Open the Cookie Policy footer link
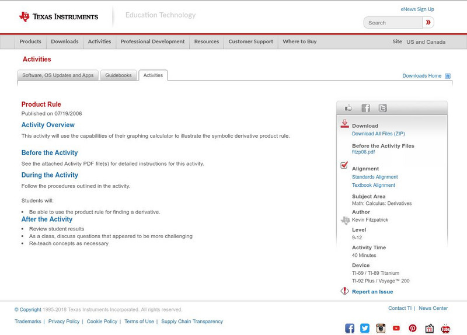The width and height of the screenshot is (467, 335). 102,322
